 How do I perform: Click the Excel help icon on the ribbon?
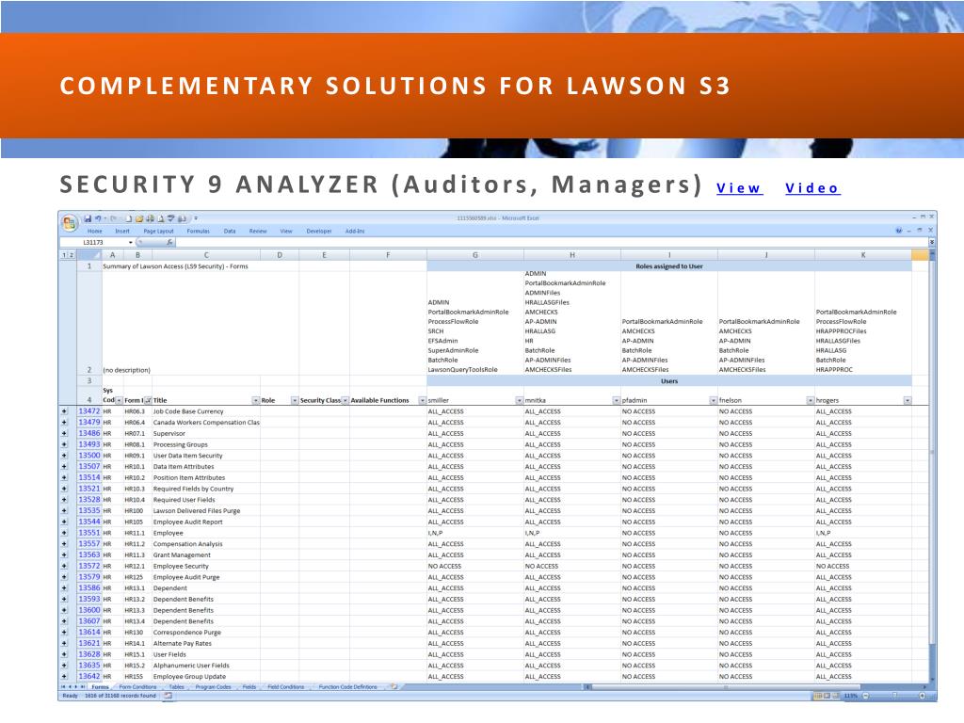click(x=899, y=231)
